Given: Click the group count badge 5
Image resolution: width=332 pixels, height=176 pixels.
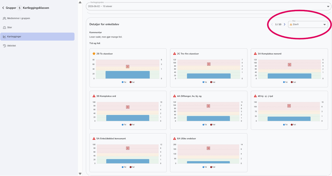Looking at the screenshot, I should pyautogui.click(x=20, y=8).
